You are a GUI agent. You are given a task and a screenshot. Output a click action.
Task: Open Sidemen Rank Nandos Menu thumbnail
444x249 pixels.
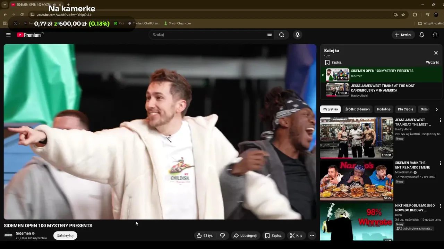(x=357, y=180)
